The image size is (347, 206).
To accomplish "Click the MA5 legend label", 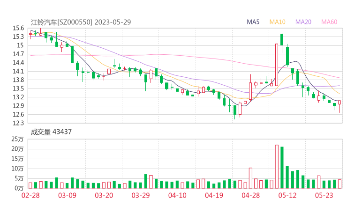I will click(253, 22).
